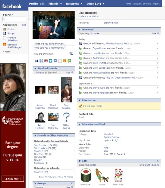The width and height of the screenshot is (165, 188).
Task: Close the Groups section with its X
Action: [x=72, y=183]
